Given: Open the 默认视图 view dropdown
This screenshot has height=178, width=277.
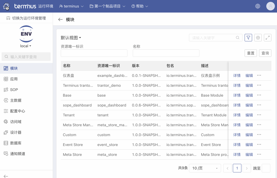Looking at the screenshot, I should [x=71, y=38].
